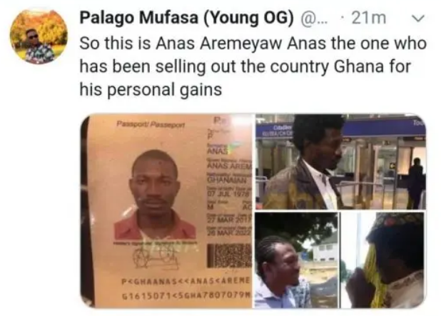
Task: Click the sunglasses figure in the avatar
Action: tap(39, 46)
